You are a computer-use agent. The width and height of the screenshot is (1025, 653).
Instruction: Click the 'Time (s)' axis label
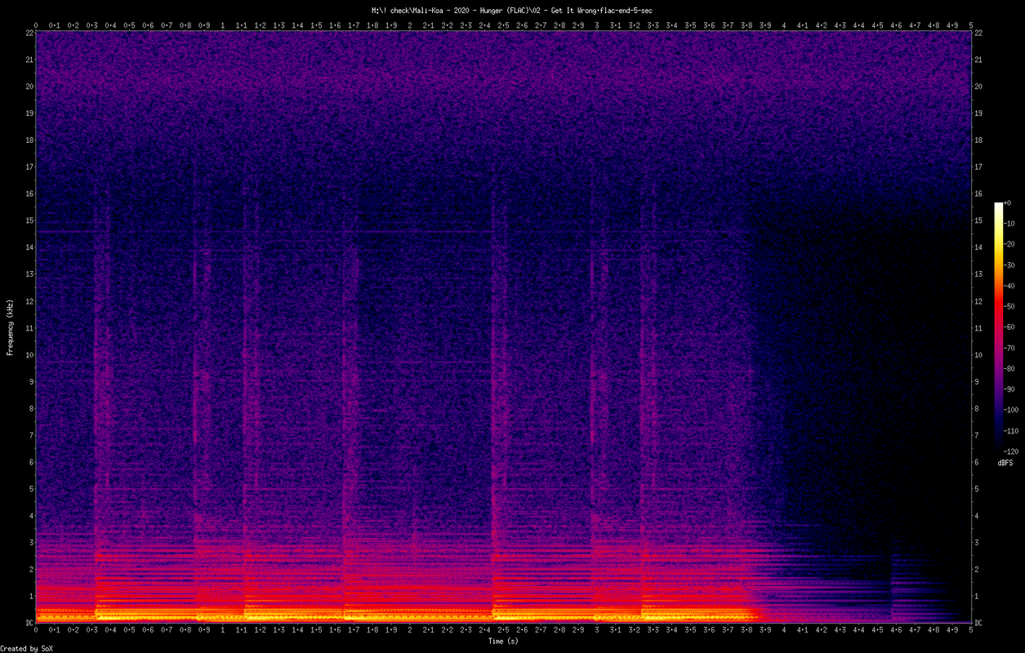tap(503, 641)
